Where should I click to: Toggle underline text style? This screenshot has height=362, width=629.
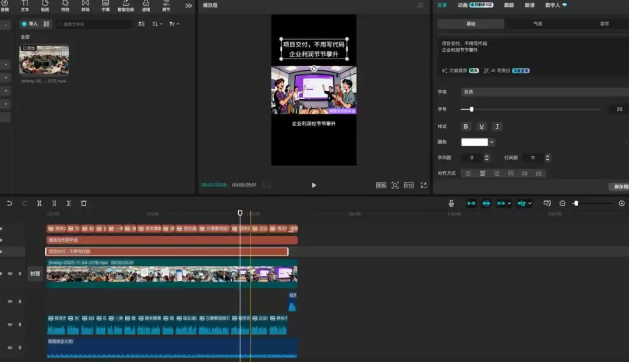(481, 127)
